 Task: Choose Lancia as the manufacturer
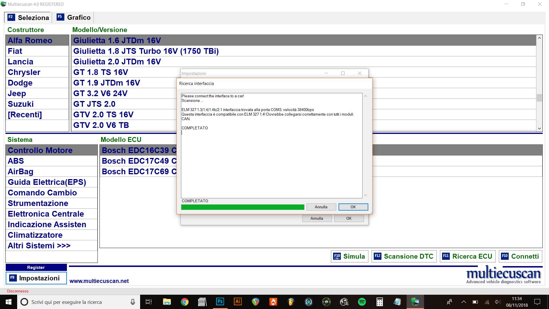37,62
